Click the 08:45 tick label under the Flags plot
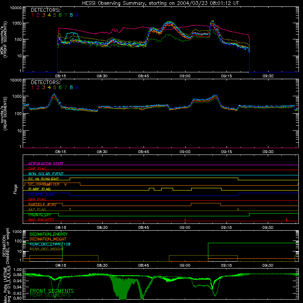303x303 pixels. 144,228
